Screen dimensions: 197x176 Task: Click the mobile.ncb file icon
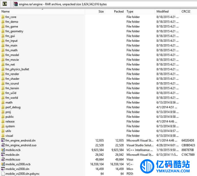(3, 150)
